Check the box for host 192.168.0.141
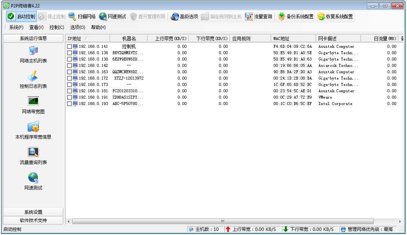 coord(70,46)
